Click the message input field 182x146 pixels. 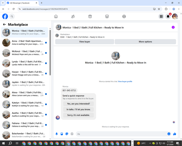pos(121,134)
